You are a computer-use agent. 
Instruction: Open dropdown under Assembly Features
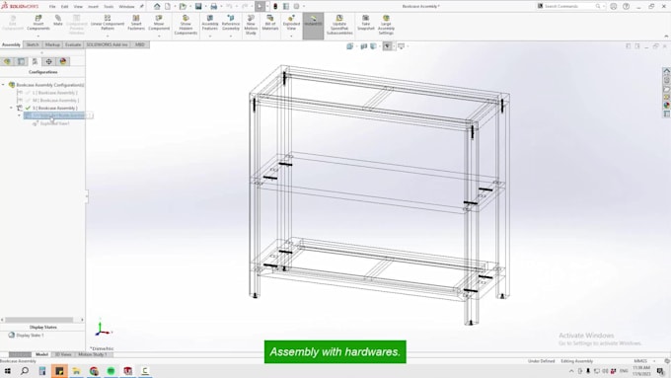point(209,36)
